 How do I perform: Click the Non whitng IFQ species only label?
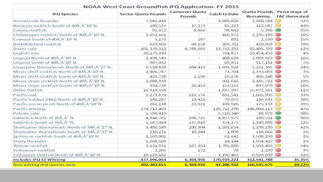(x=44, y=165)
